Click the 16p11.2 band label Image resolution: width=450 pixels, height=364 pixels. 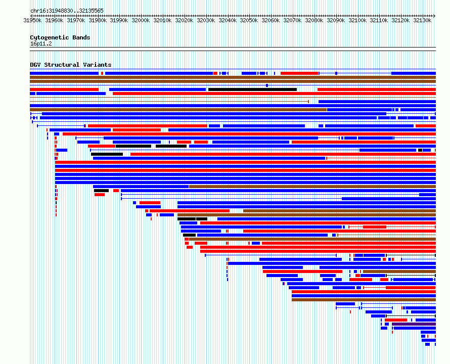pyautogui.click(x=41, y=43)
